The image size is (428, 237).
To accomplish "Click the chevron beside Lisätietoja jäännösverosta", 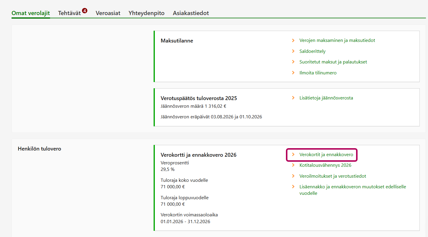I will coord(293,98).
